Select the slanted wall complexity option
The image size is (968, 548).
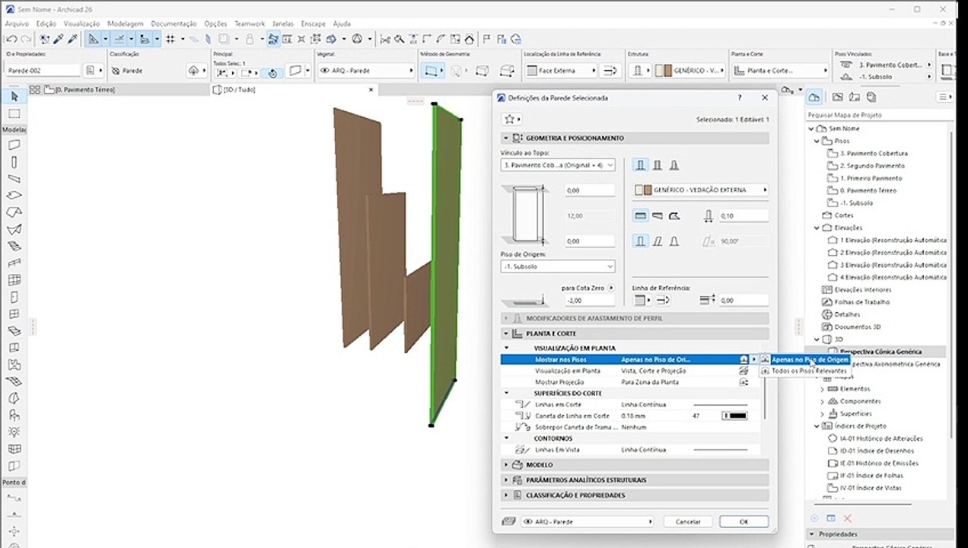pos(657,241)
